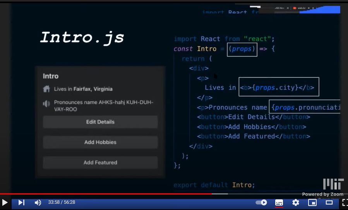Image resolution: width=348 pixels, height=210 pixels.
Task: Close the '48 How' tab in the video
Action: (288, 8)
